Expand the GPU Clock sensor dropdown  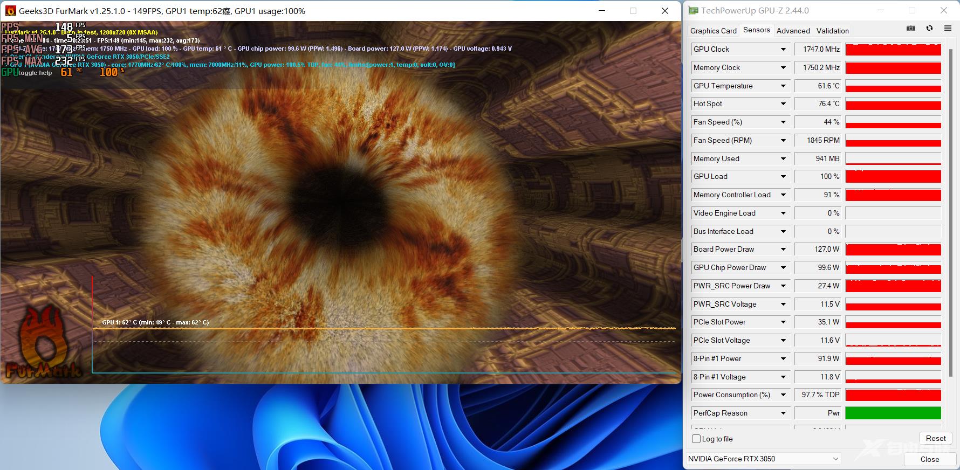coord(783,50)
